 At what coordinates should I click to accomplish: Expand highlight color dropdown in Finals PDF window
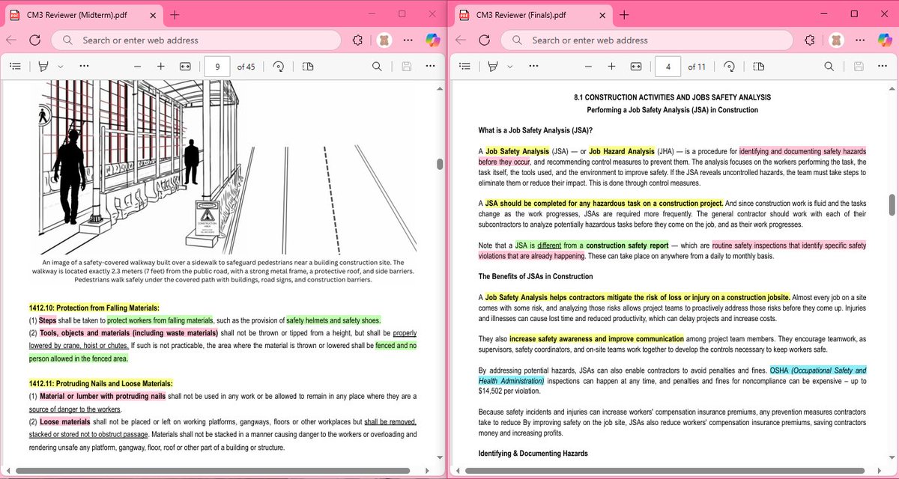[x=509, y=67]
